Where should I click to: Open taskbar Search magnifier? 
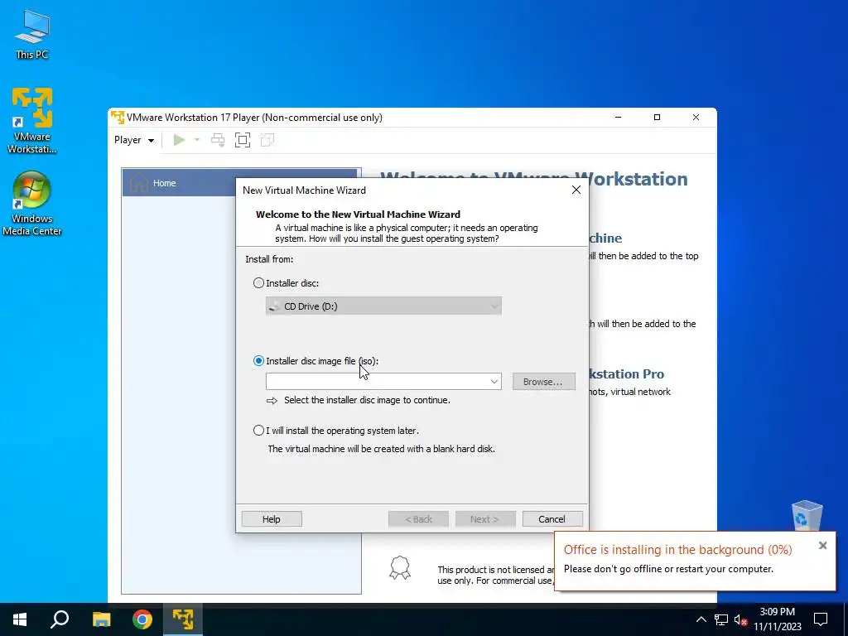pyautogui.click(x=60, y=619)
